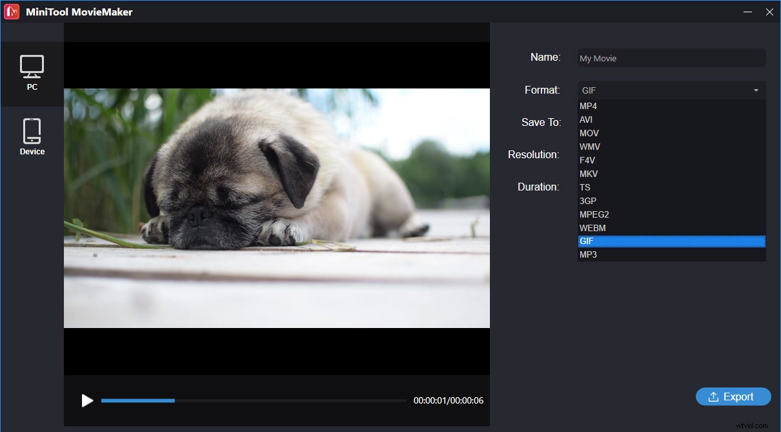Viewport: 781px width, 432px height.
Task: Click the My Movie name input field
Action: [x=671, y=57]
